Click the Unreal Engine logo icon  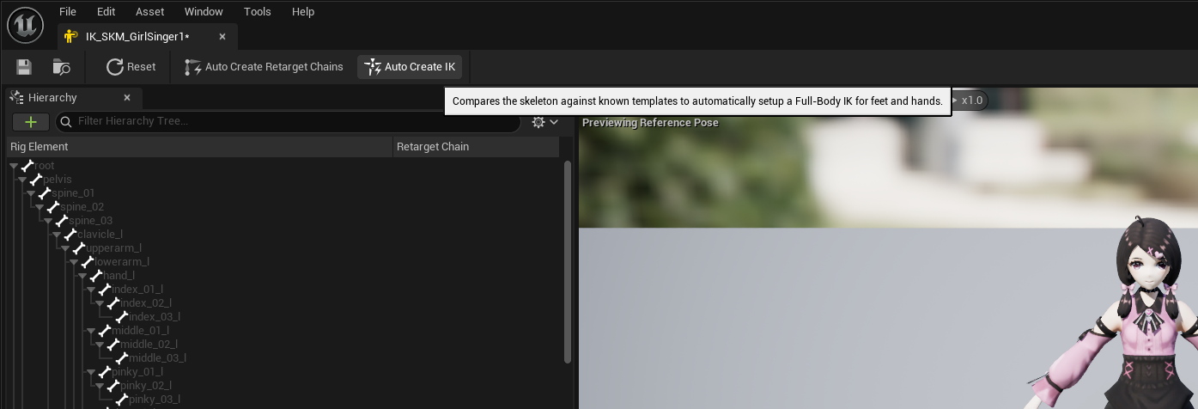26,26
